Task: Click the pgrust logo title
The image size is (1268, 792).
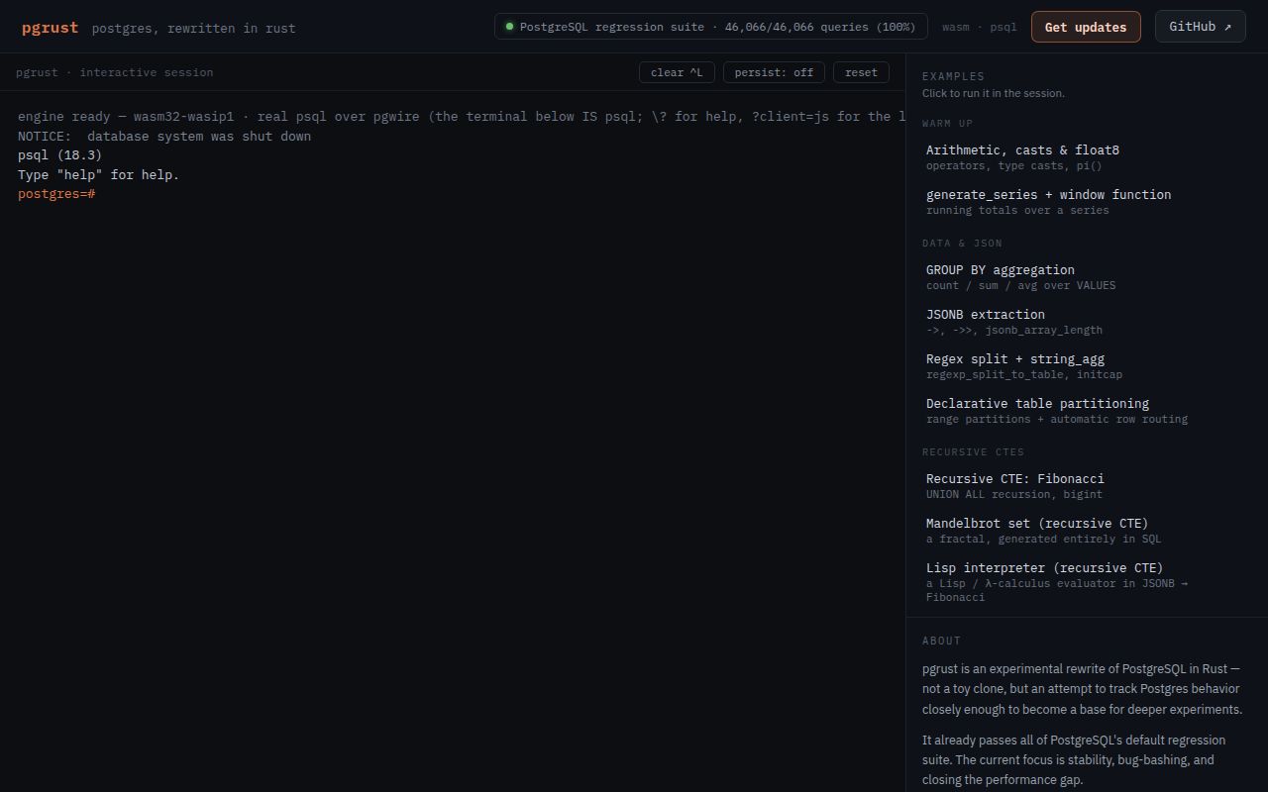Action: coord(50,28)
